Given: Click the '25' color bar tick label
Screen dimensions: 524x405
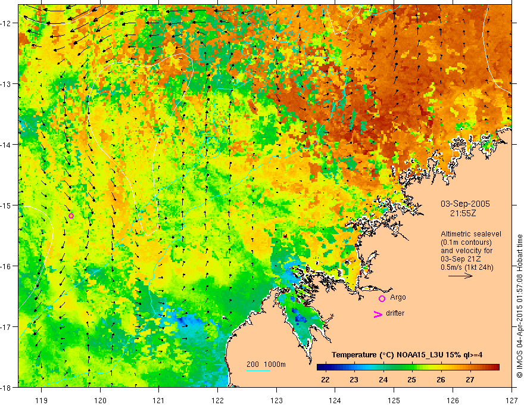Looking at the screenshot, I should click(x=411, y=379).
